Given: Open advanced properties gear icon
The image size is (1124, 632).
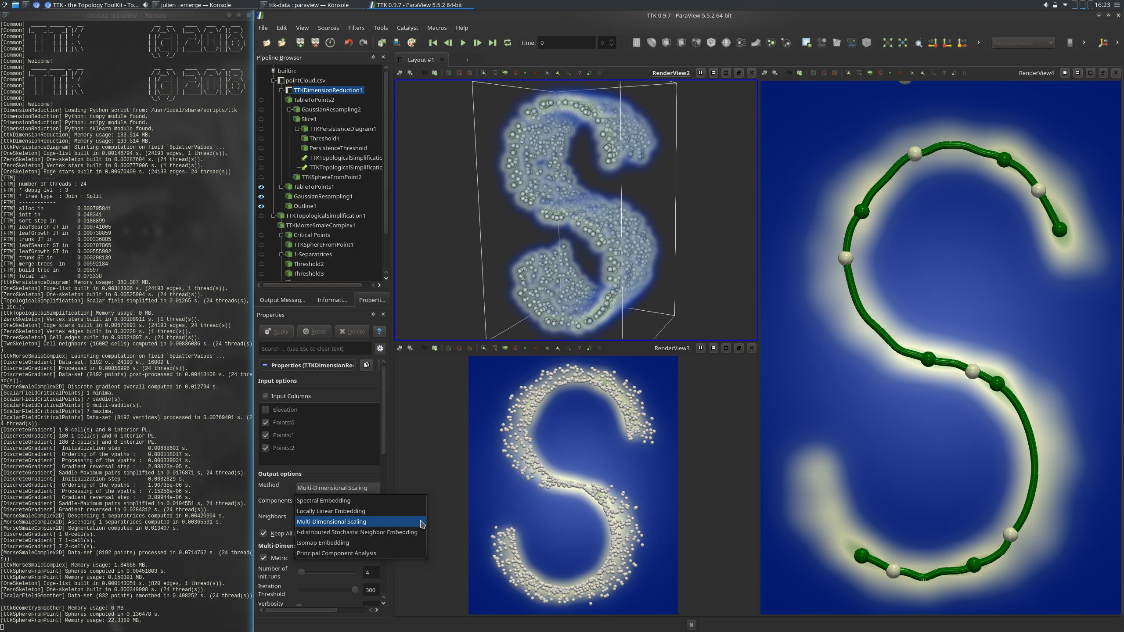Looking at the screenshot, I should pyautogui.click(x=380, y=348).
